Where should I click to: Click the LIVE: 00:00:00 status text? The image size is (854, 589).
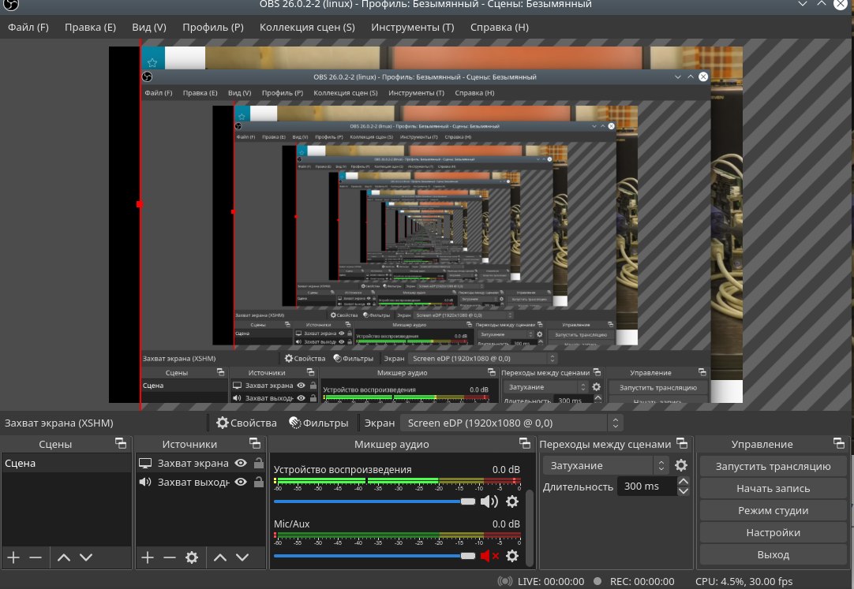tap(551, 581)
